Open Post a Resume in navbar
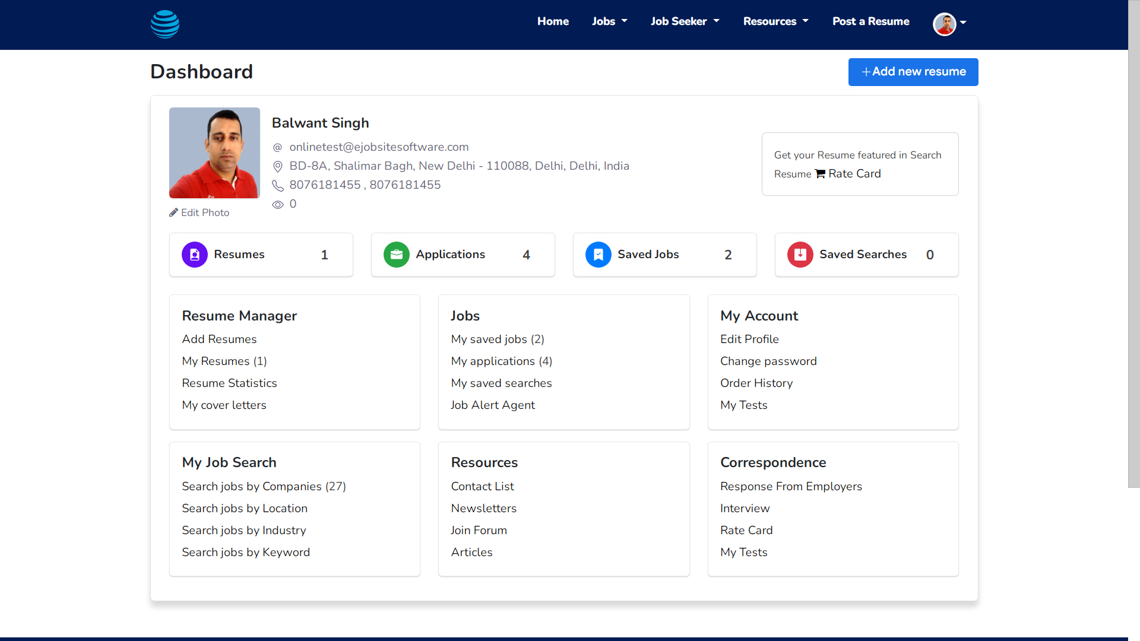Image resolution: width=1140 pixels, height=641 pixels. click(x=870, y=21)
